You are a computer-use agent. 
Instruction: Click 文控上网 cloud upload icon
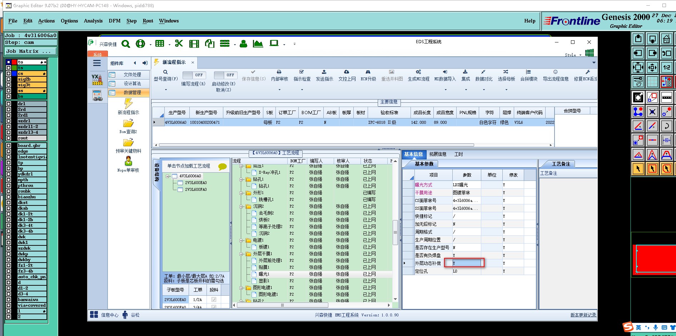click(x=347, y=72)
